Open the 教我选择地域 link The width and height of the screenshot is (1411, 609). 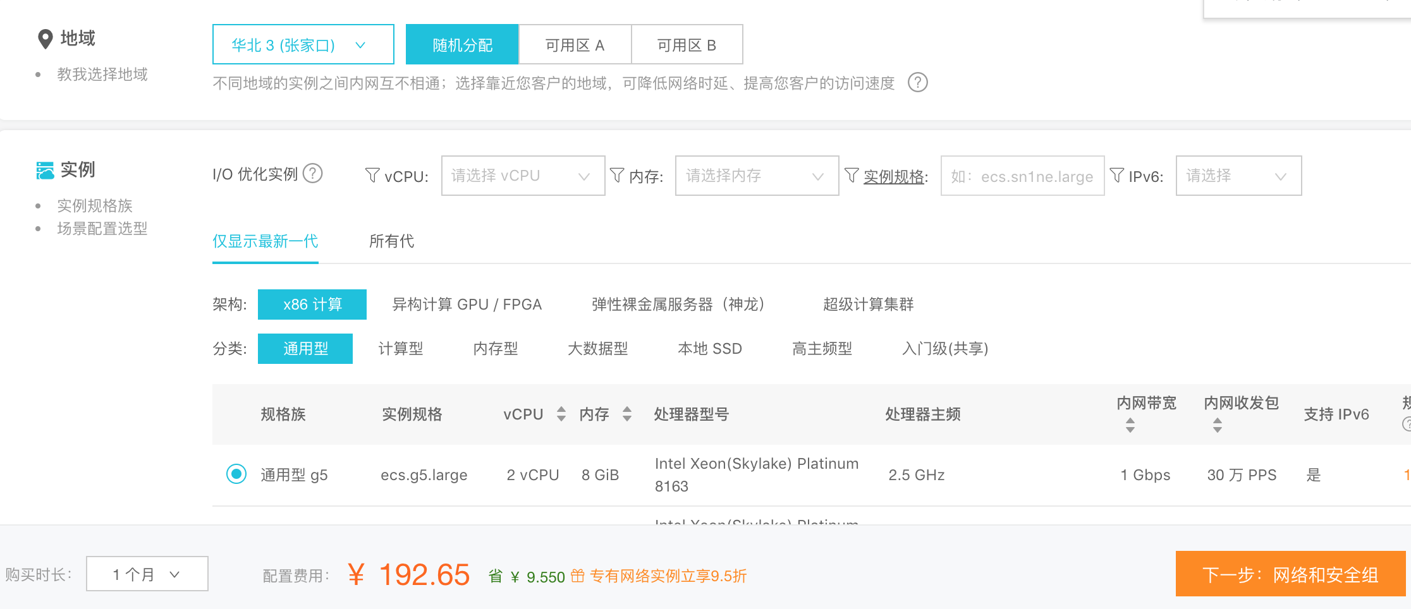coord(102,75)
